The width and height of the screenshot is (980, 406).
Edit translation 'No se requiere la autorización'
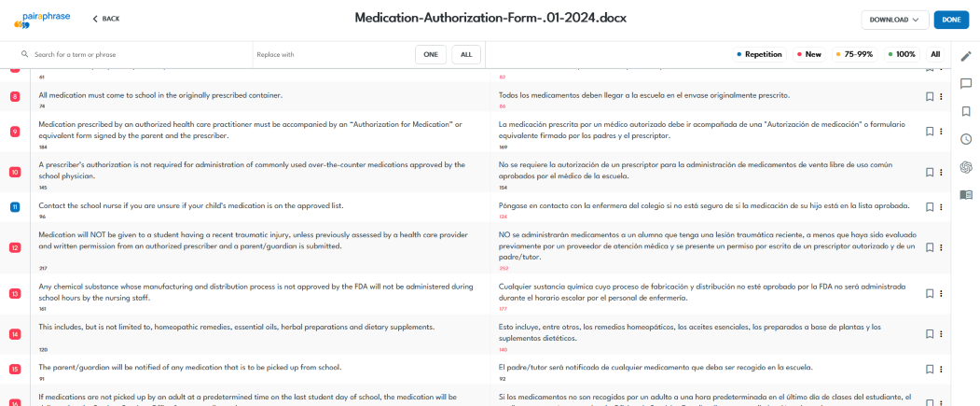697,170
